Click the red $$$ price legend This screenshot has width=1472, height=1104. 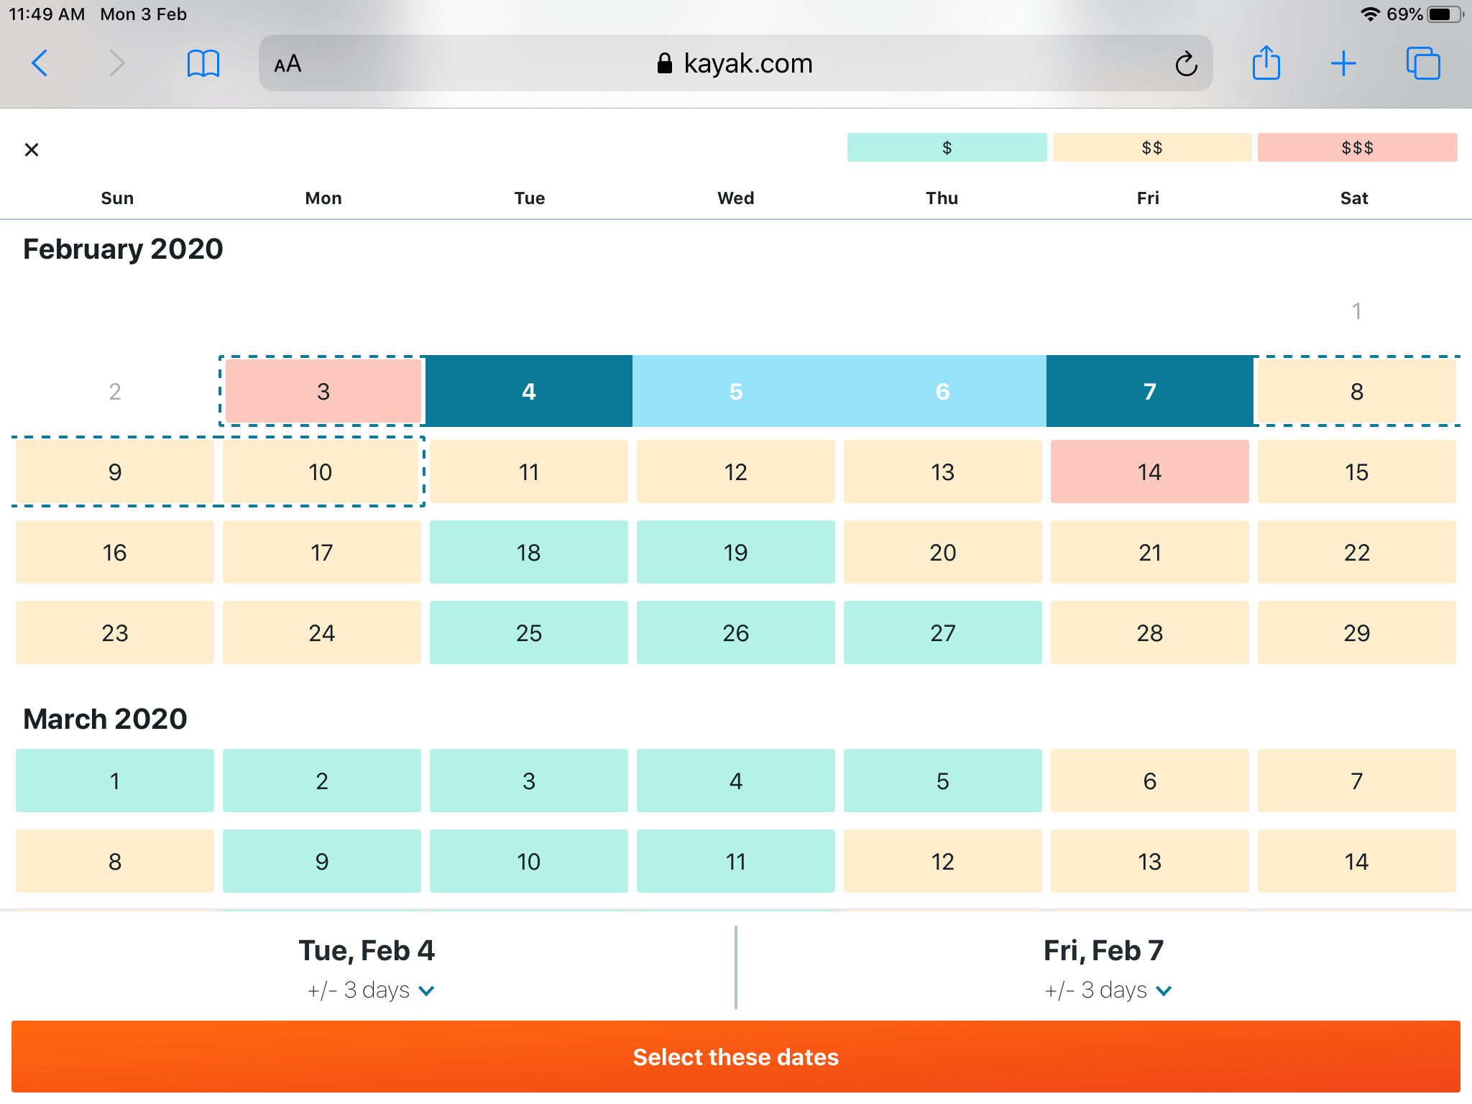coord(1357,147)
